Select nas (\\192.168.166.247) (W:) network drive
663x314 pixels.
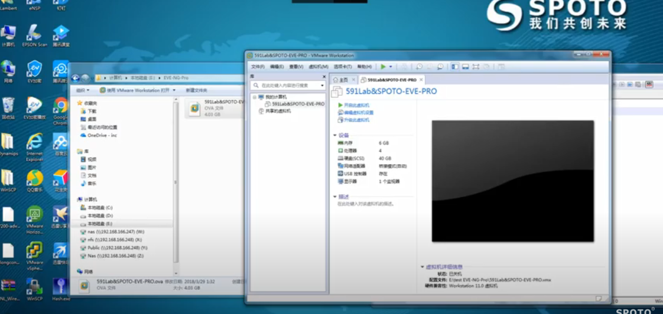coord(112,231)
